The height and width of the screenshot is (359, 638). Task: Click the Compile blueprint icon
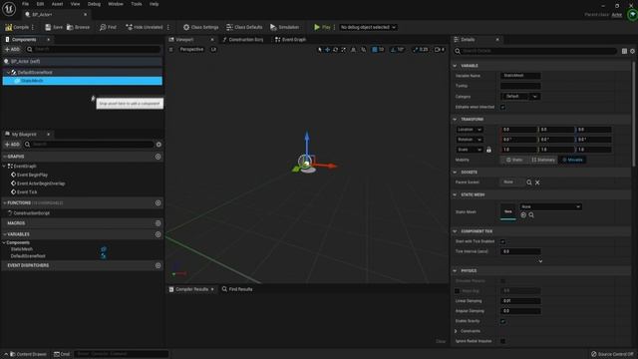coord(9,27)
